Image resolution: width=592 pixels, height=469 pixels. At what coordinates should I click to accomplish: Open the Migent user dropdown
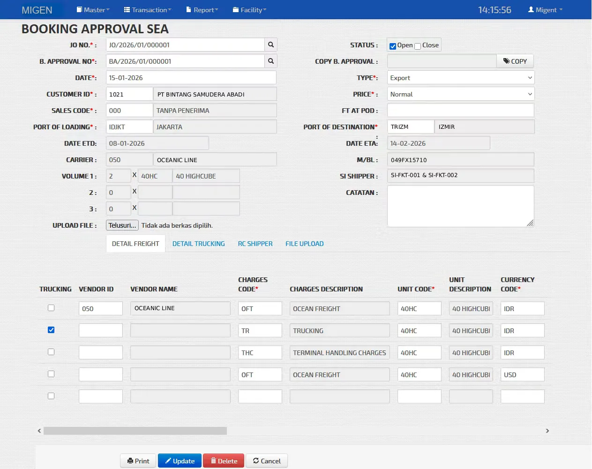pos(545,10)
